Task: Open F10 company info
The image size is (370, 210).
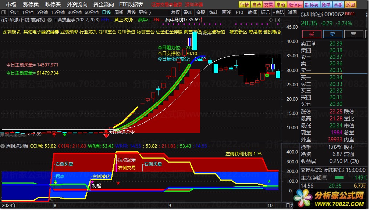Action: click(x=239, y=12)
